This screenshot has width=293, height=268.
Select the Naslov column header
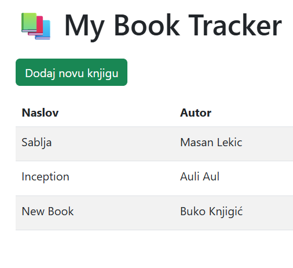coord(40,113)
